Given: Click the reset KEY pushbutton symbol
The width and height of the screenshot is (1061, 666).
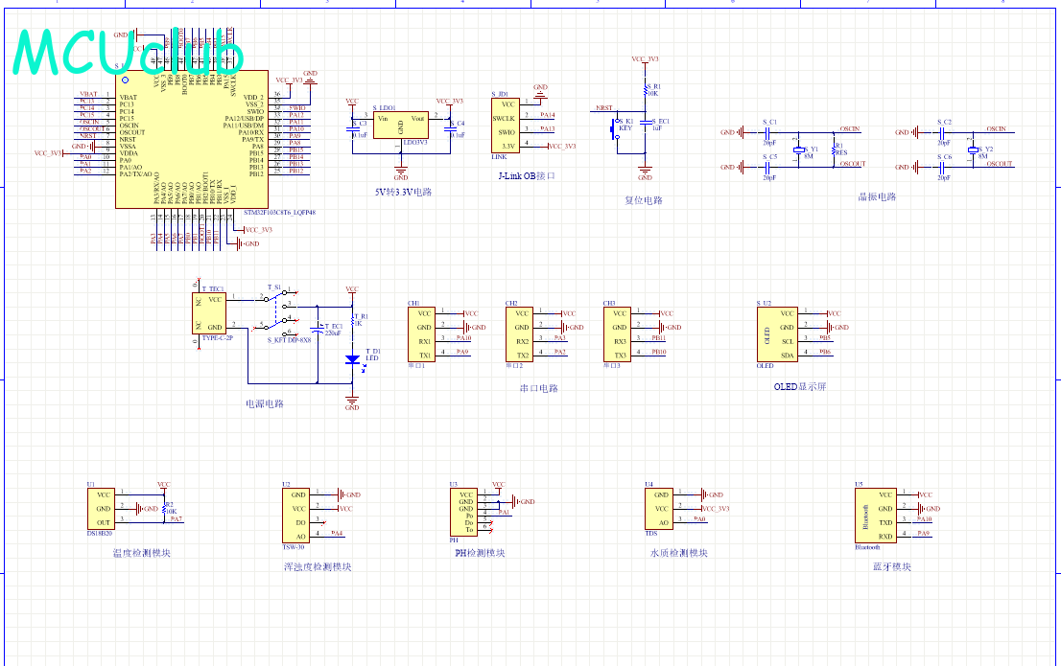Looking at the screenshot, I should coord(618,131).
